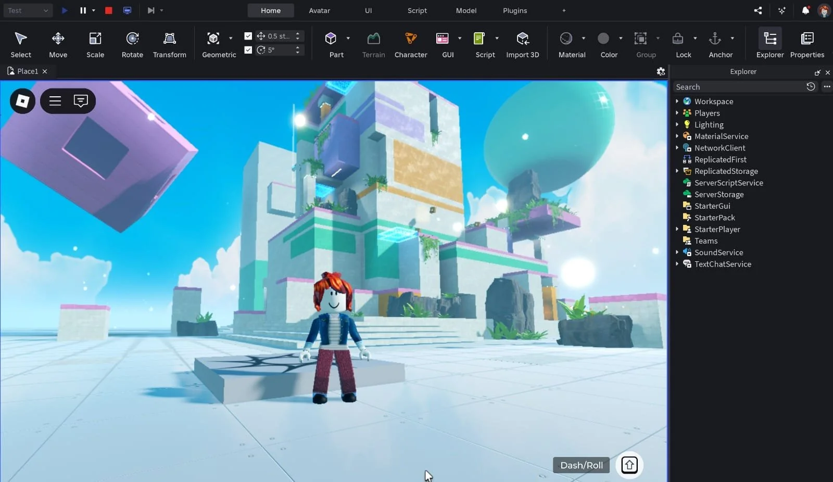Switch to the Home tab

click(271, 10)
